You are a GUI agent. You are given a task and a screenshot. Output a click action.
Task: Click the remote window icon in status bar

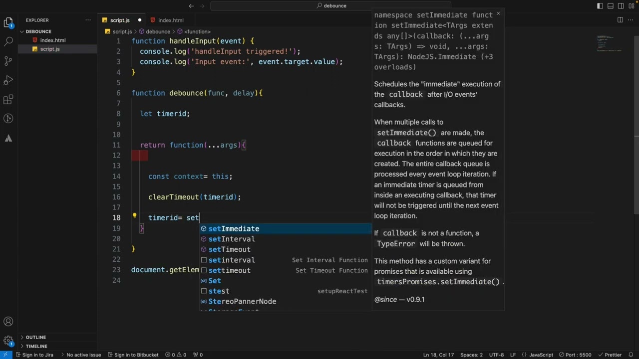[5, 355]
